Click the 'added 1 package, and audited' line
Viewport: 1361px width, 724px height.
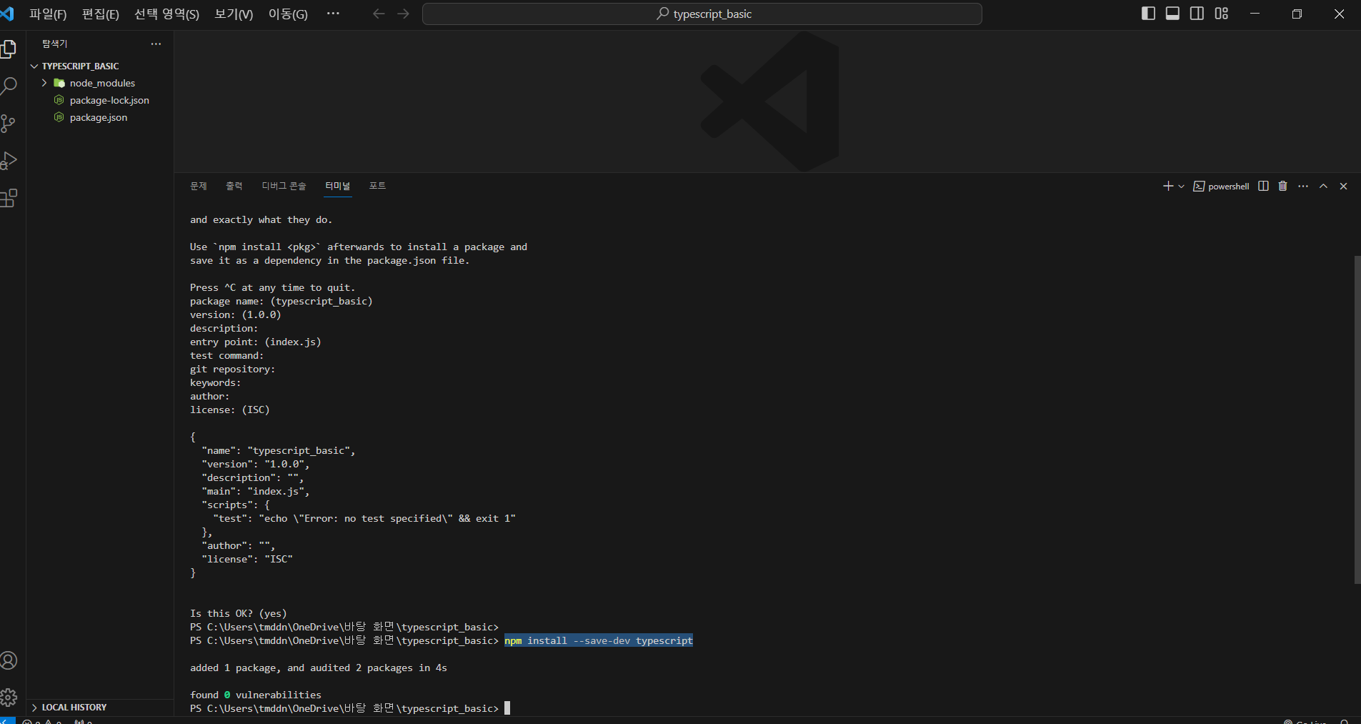tap(319, 668)
